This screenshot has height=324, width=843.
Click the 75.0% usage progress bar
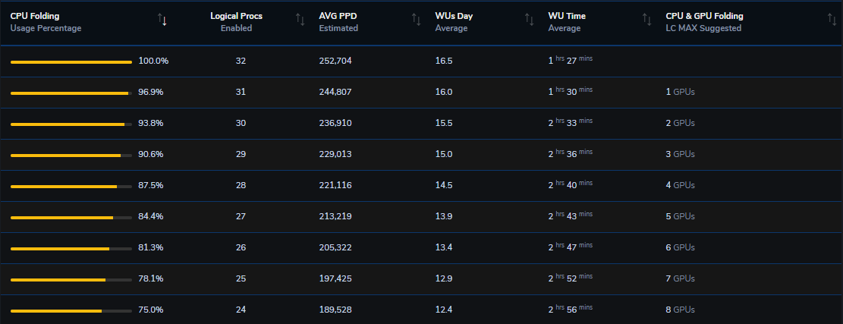coord(71,311)
